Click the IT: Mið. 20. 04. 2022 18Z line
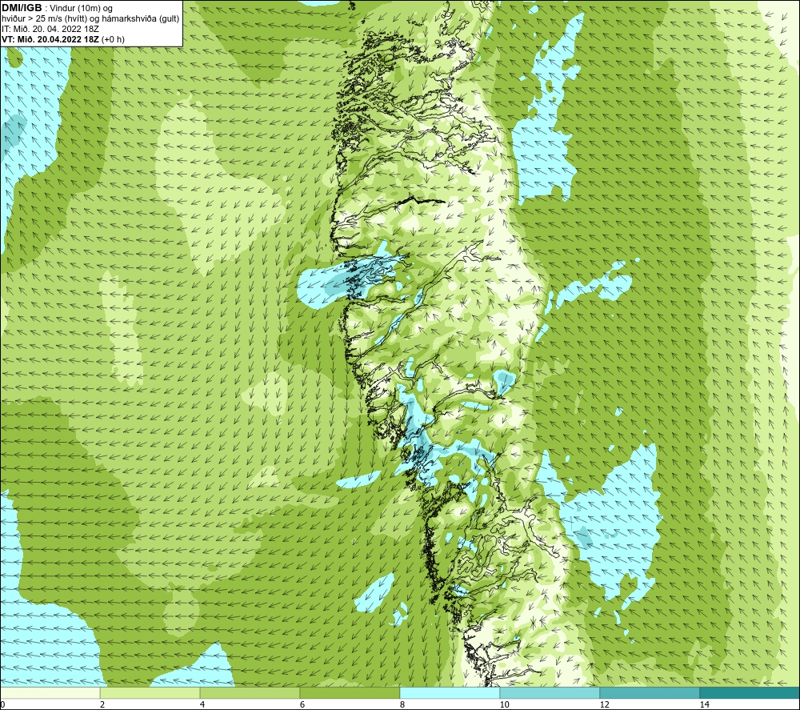This screenshot has width=800, height=710. point(50,29)
